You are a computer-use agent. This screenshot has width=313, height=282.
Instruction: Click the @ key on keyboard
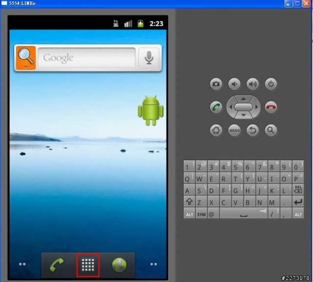(x=213, y=213)
